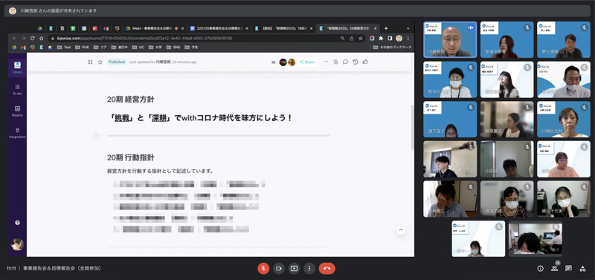595x280 pixels.
Task: Open the version history clock icon
Action: [x=356, y=62]
